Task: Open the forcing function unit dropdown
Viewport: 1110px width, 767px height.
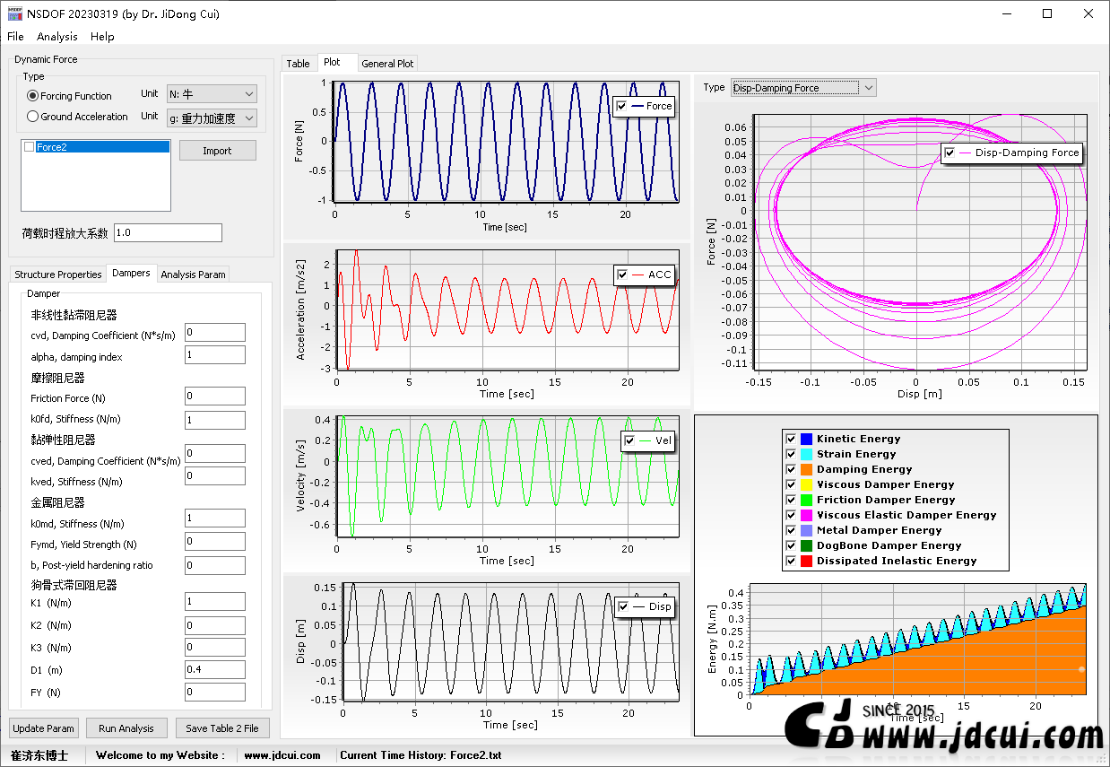Action: click(212, 93)
